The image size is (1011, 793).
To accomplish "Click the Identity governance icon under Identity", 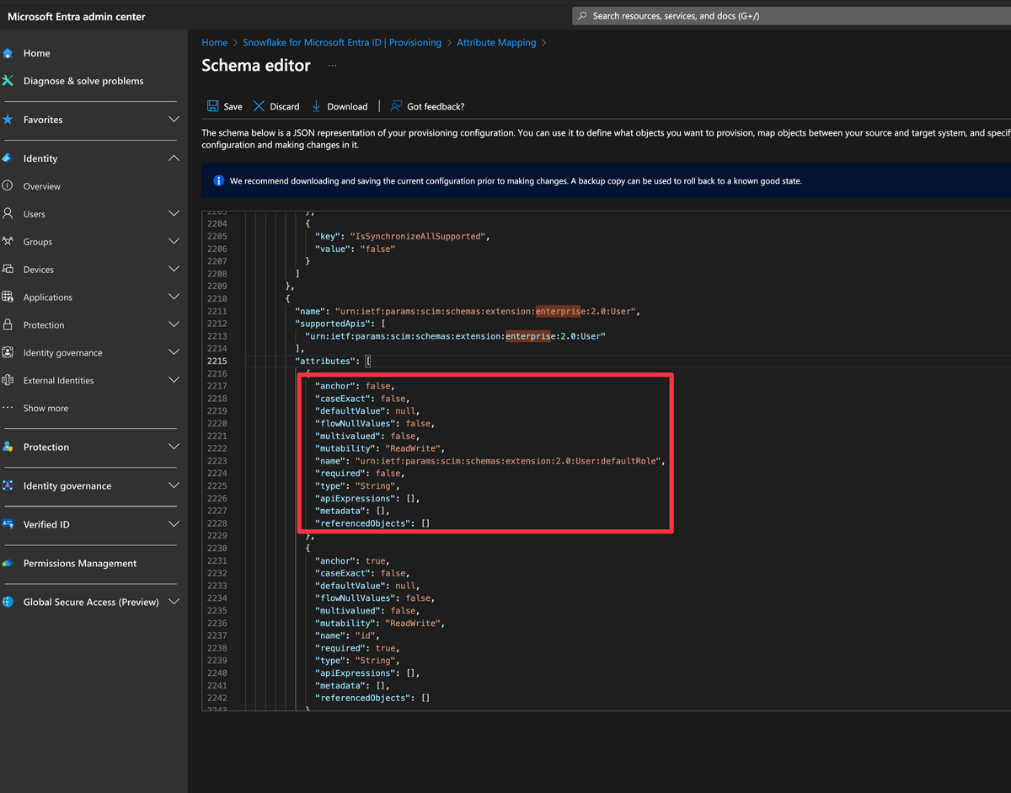I will pyautogui.click(x=8, y=353).
